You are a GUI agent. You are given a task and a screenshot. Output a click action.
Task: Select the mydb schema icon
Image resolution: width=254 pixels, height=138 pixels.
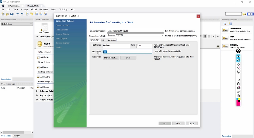click(x=40, y=44)
